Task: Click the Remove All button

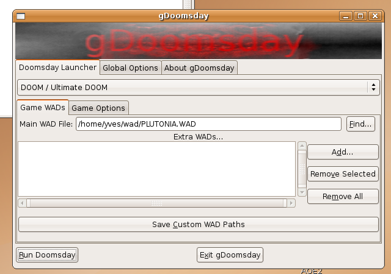Action: click(x=343, y=197)
